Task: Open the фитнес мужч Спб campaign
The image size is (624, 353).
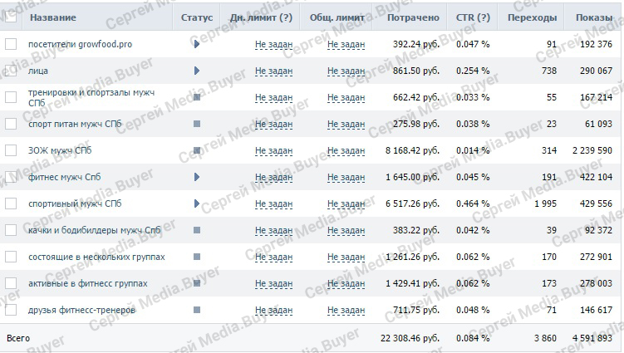Action: pos(64,177)
